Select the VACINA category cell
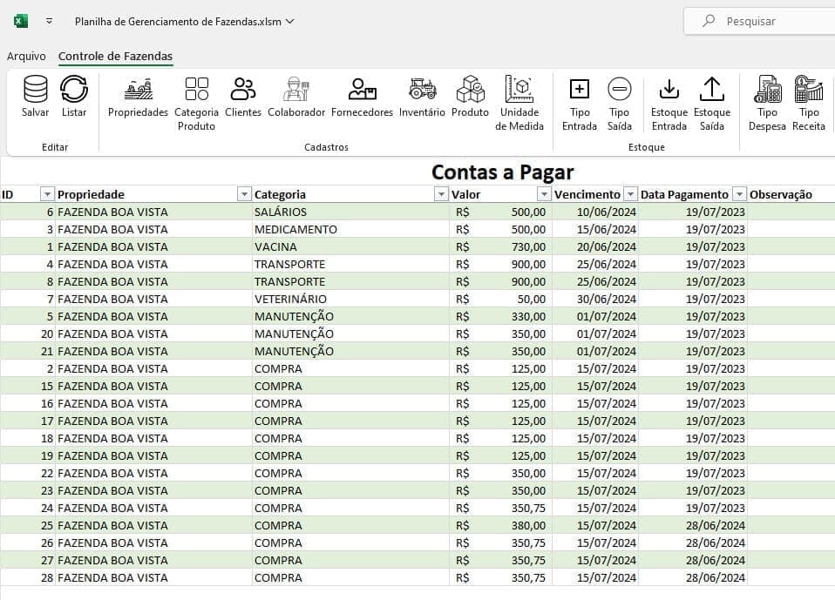This screenshot has height=600, width=835. click(350, 246)
